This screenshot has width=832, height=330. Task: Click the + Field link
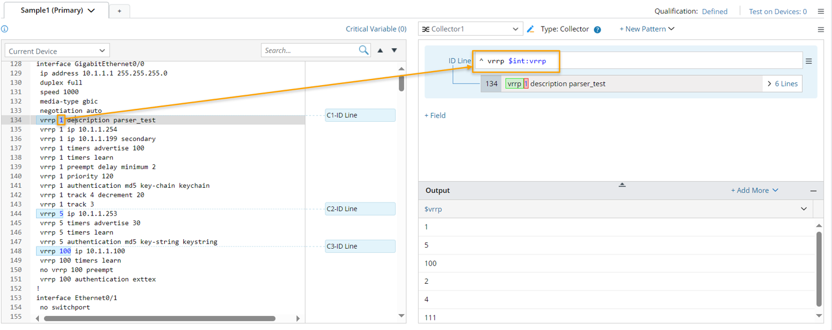(435, 115)
